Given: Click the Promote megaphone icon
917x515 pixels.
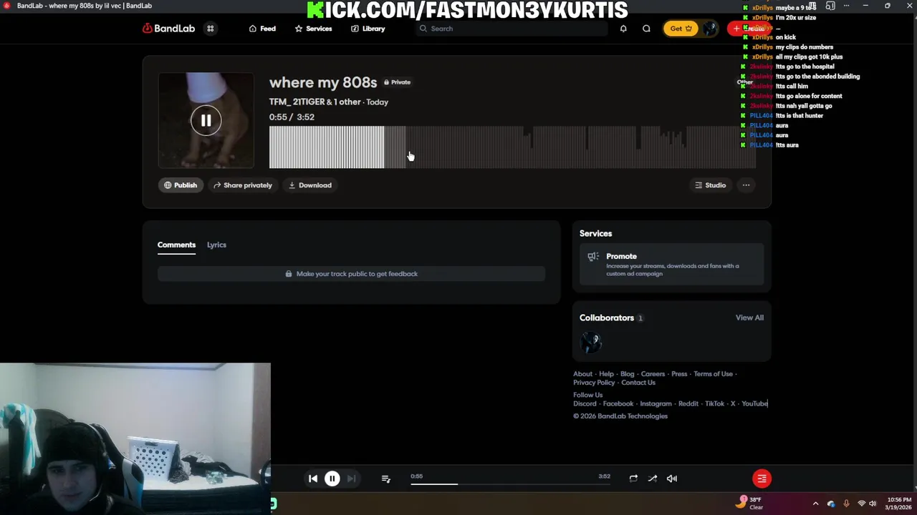Looking at the screenshot, I should coord(592,257).
